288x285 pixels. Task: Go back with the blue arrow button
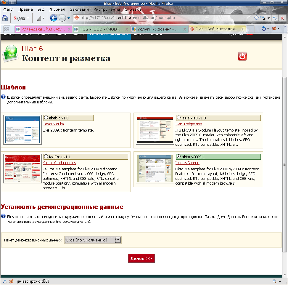tap(54, 18)
